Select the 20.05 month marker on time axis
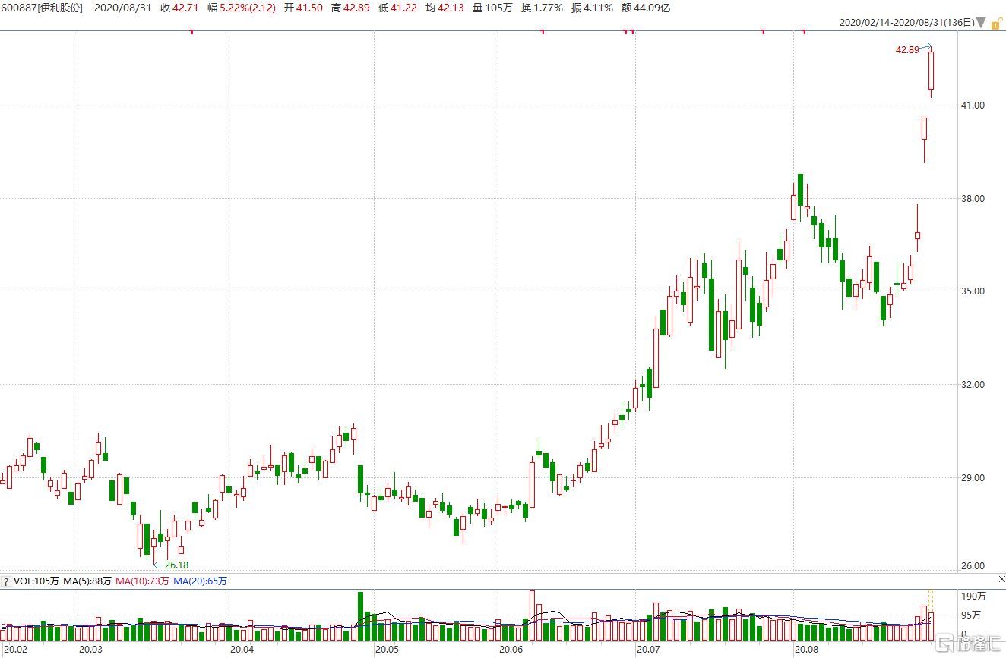 387,650
